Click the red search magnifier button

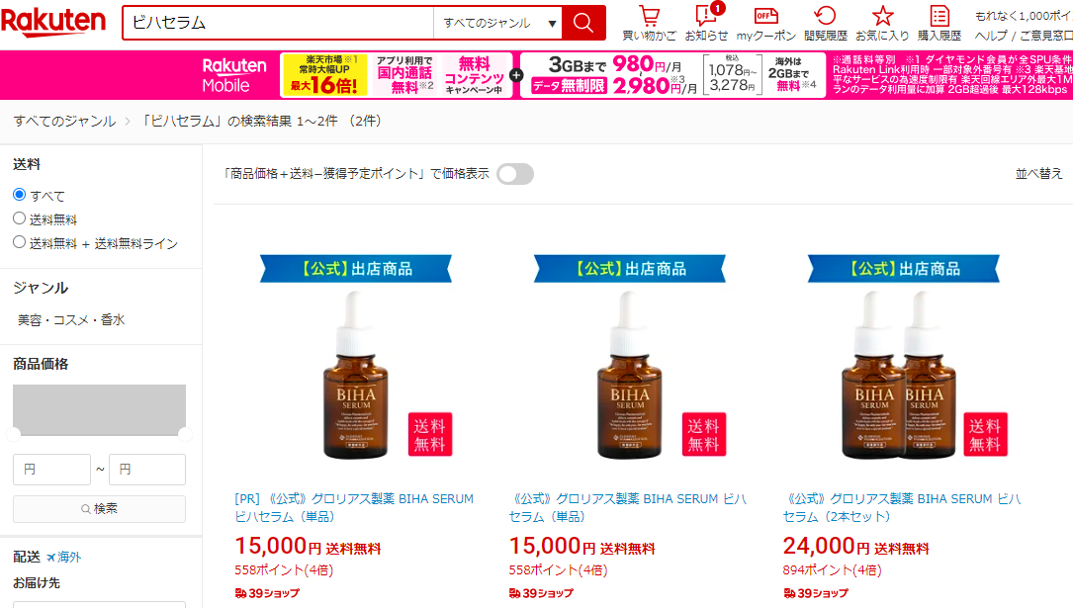pyautogui.click(x=583, y=23)
